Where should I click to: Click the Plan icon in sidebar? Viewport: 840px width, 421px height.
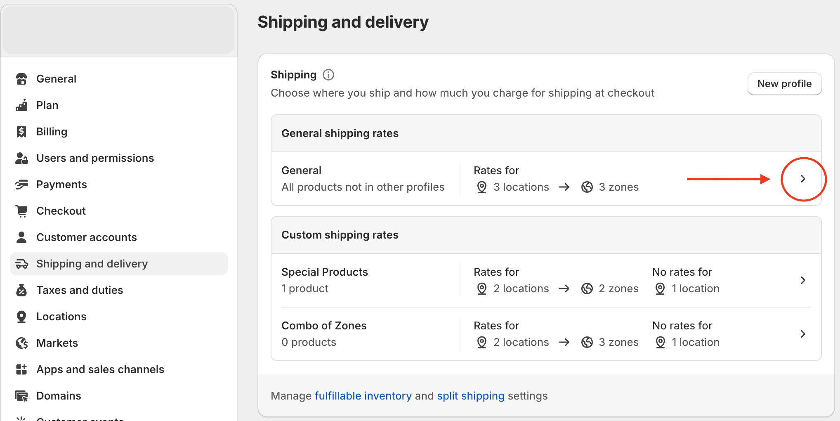click(x=21, y=105)
